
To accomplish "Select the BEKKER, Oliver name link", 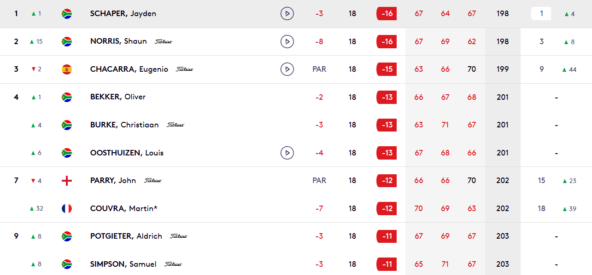I will click(118, 97).
